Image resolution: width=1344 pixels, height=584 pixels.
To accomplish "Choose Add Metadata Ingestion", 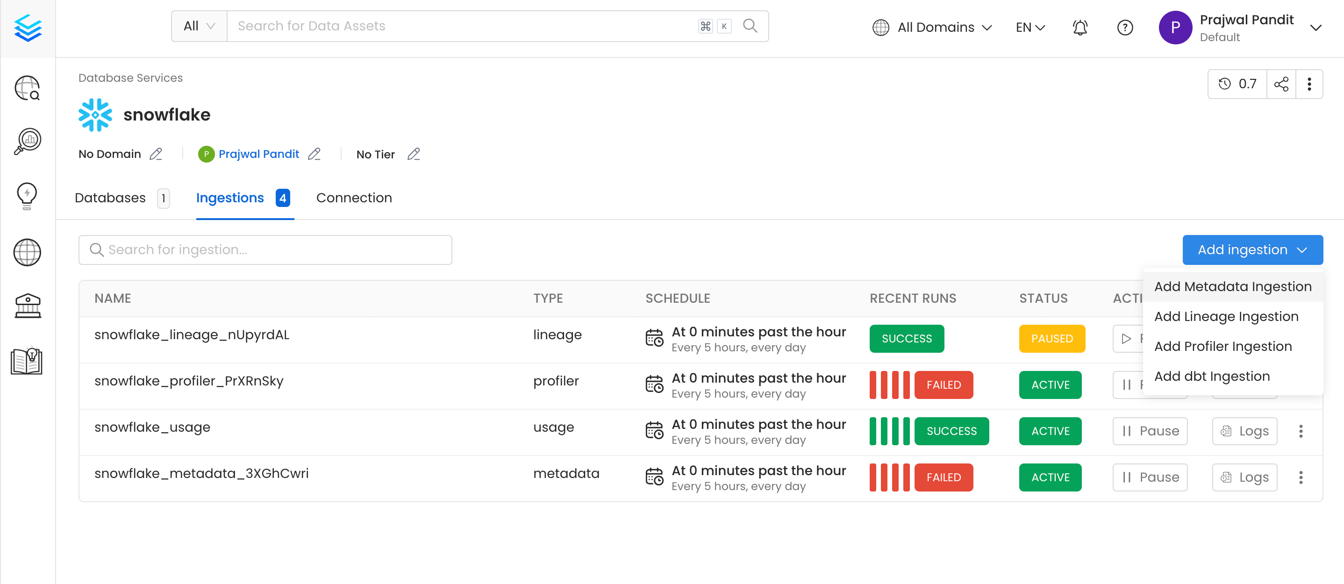I will (x=1232, y=286).
